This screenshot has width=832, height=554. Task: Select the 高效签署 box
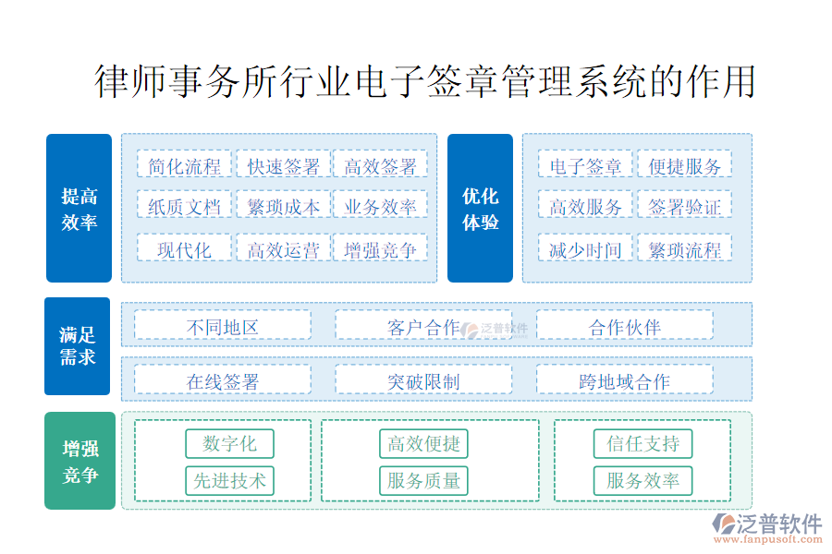pos(380,163)
